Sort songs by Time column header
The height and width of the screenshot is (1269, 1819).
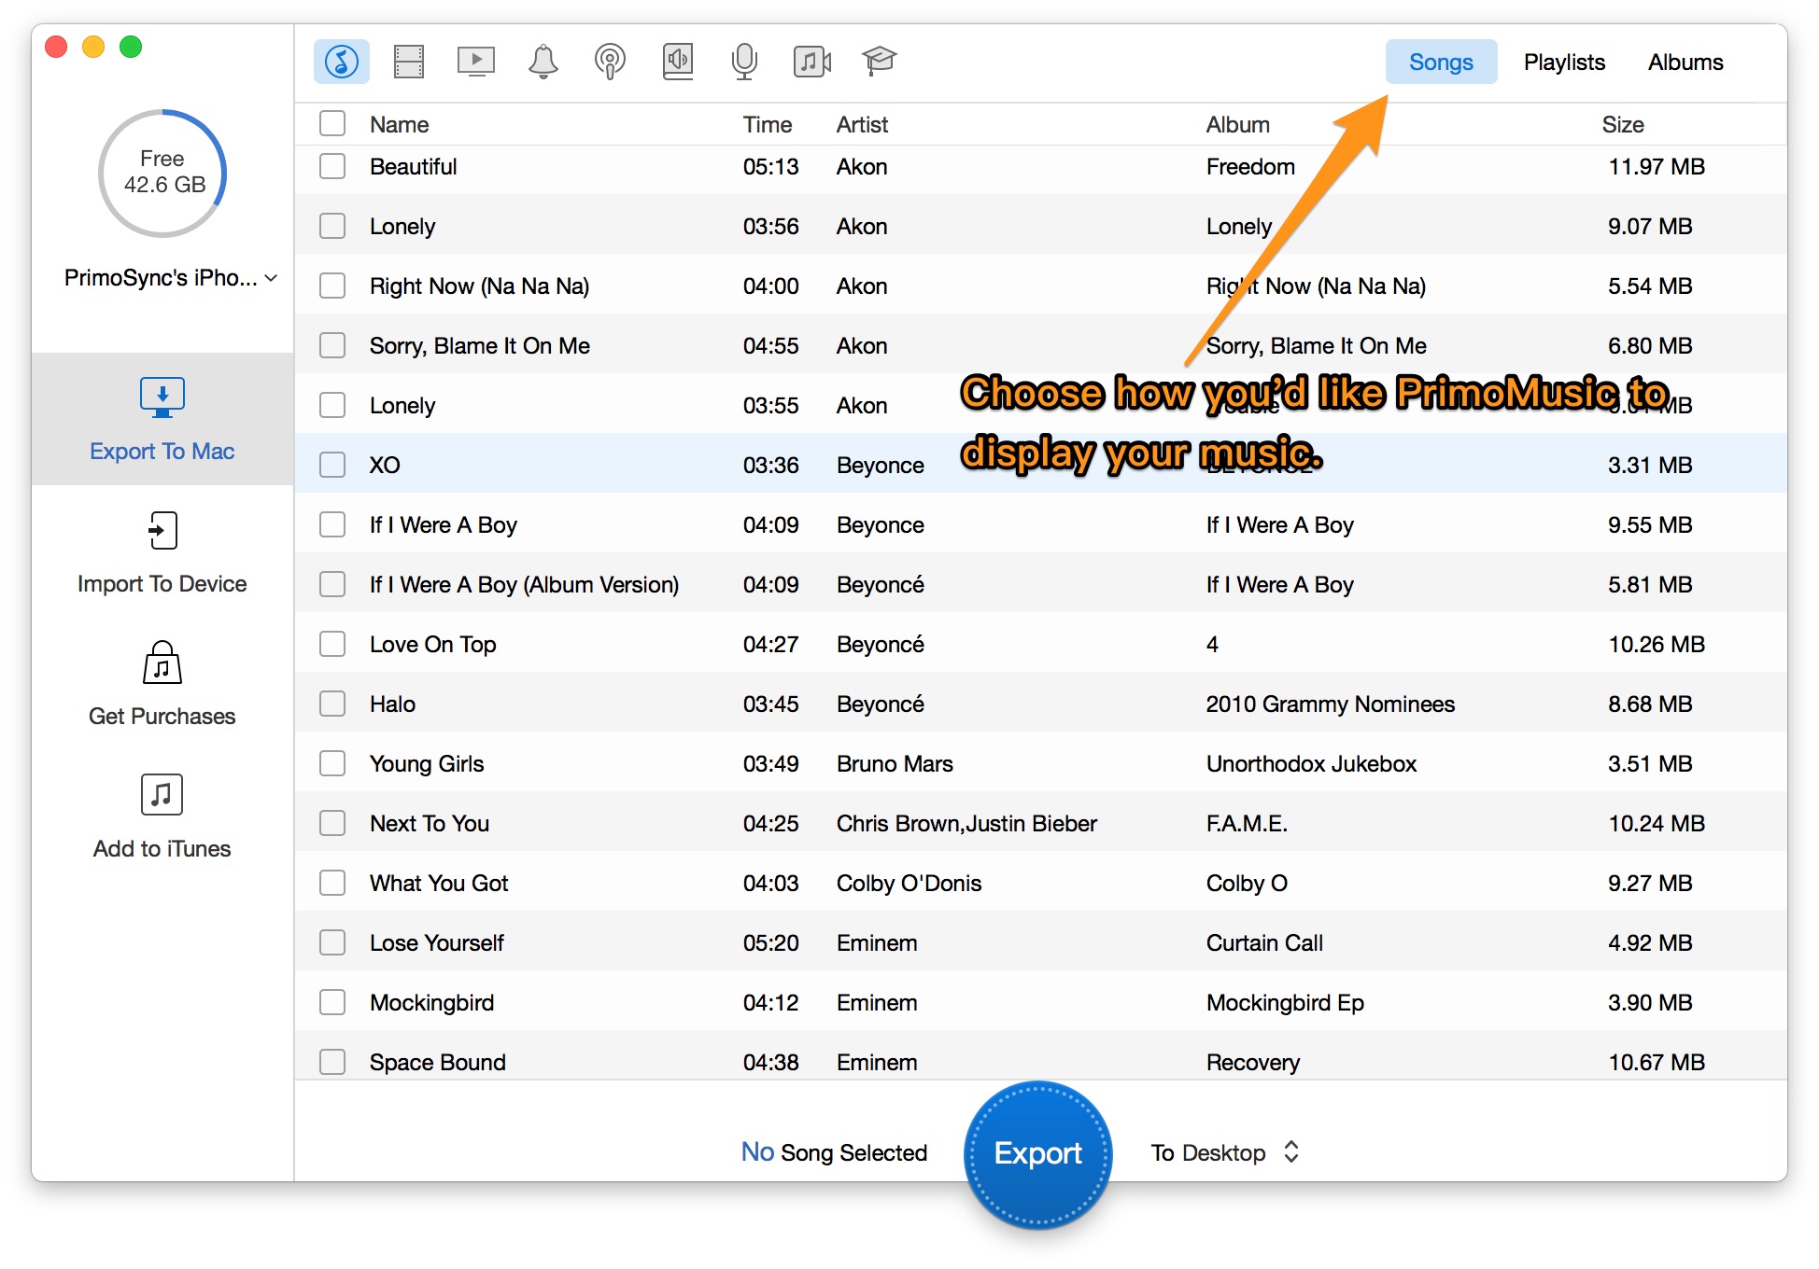pyautogui.click(x=768, y=124)
